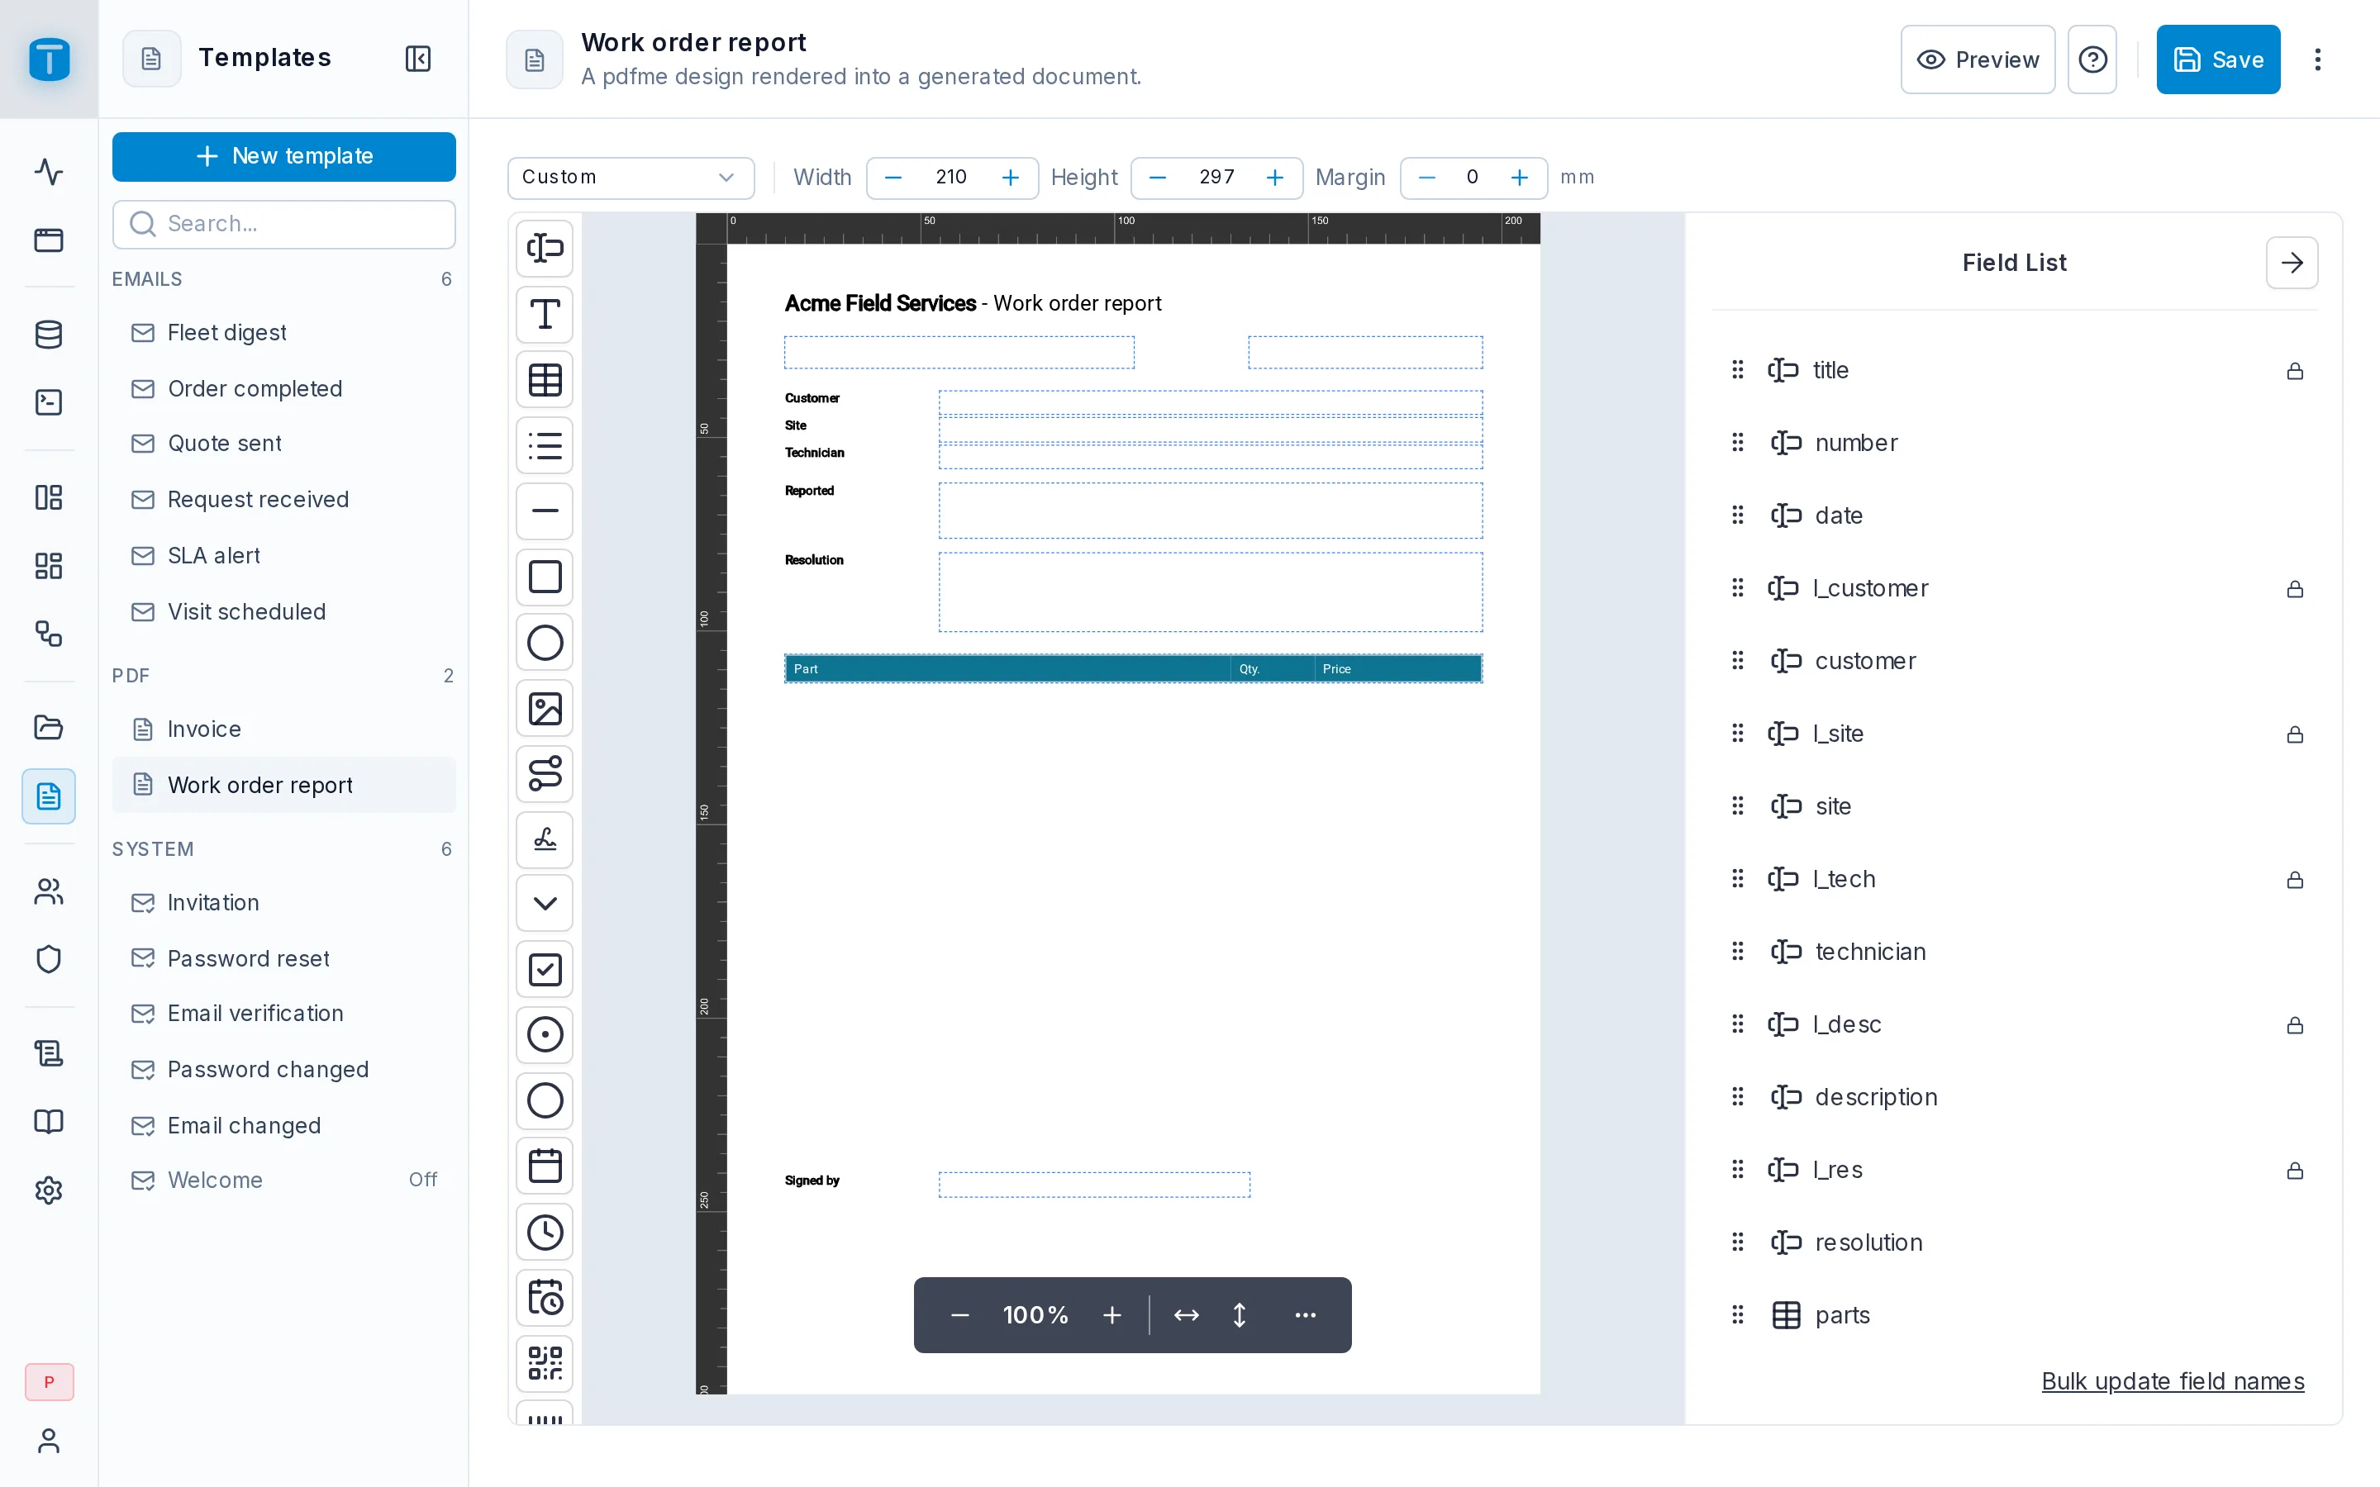Viewport: 2380px width, 1487px height.
Task: Select the parts table in Field List
Action: coord(2014,1315)
